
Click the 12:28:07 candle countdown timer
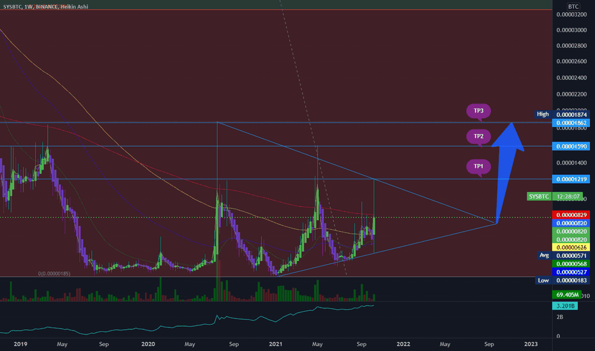pyautogui.click(x=568, y=196)
